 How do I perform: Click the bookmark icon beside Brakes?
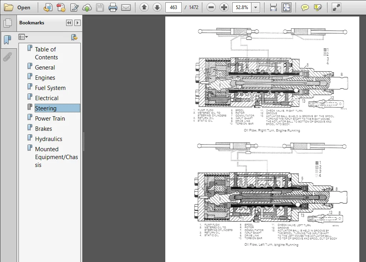pyautogui.click(x=30, y=127)
